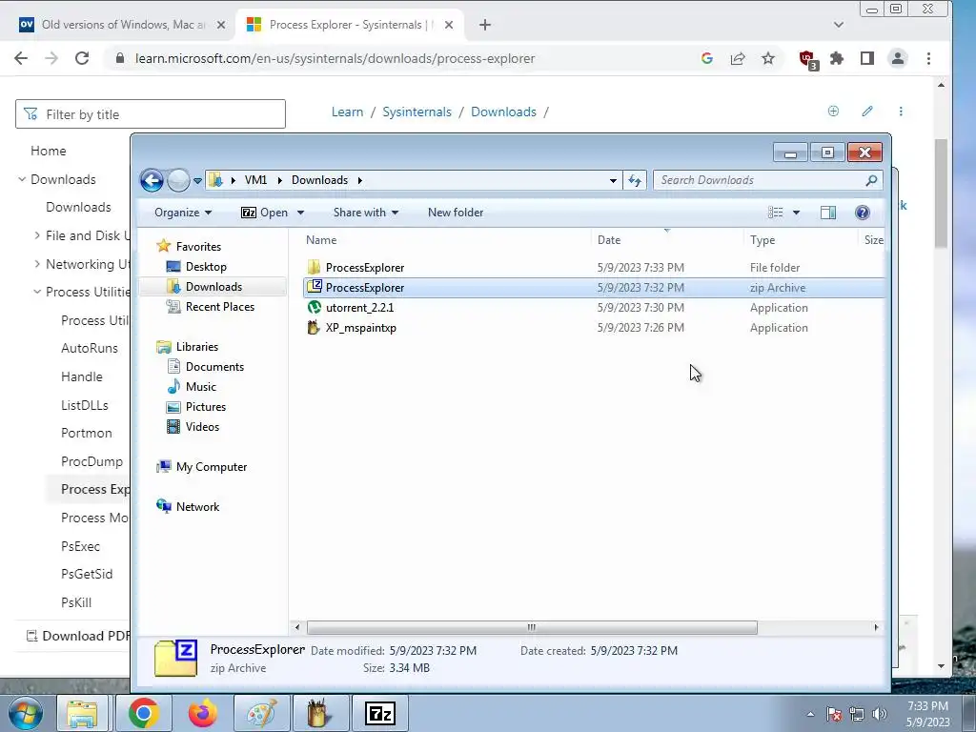Bookmark this page with star icon
Screen dimensions: 976x732
click(768, 58)
